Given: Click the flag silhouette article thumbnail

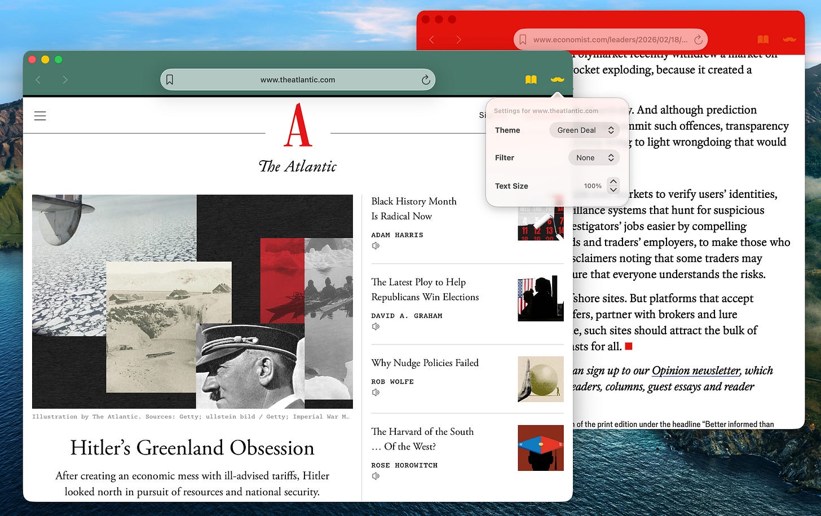Looking at the screenshot, I should click(x=541, y=298).
